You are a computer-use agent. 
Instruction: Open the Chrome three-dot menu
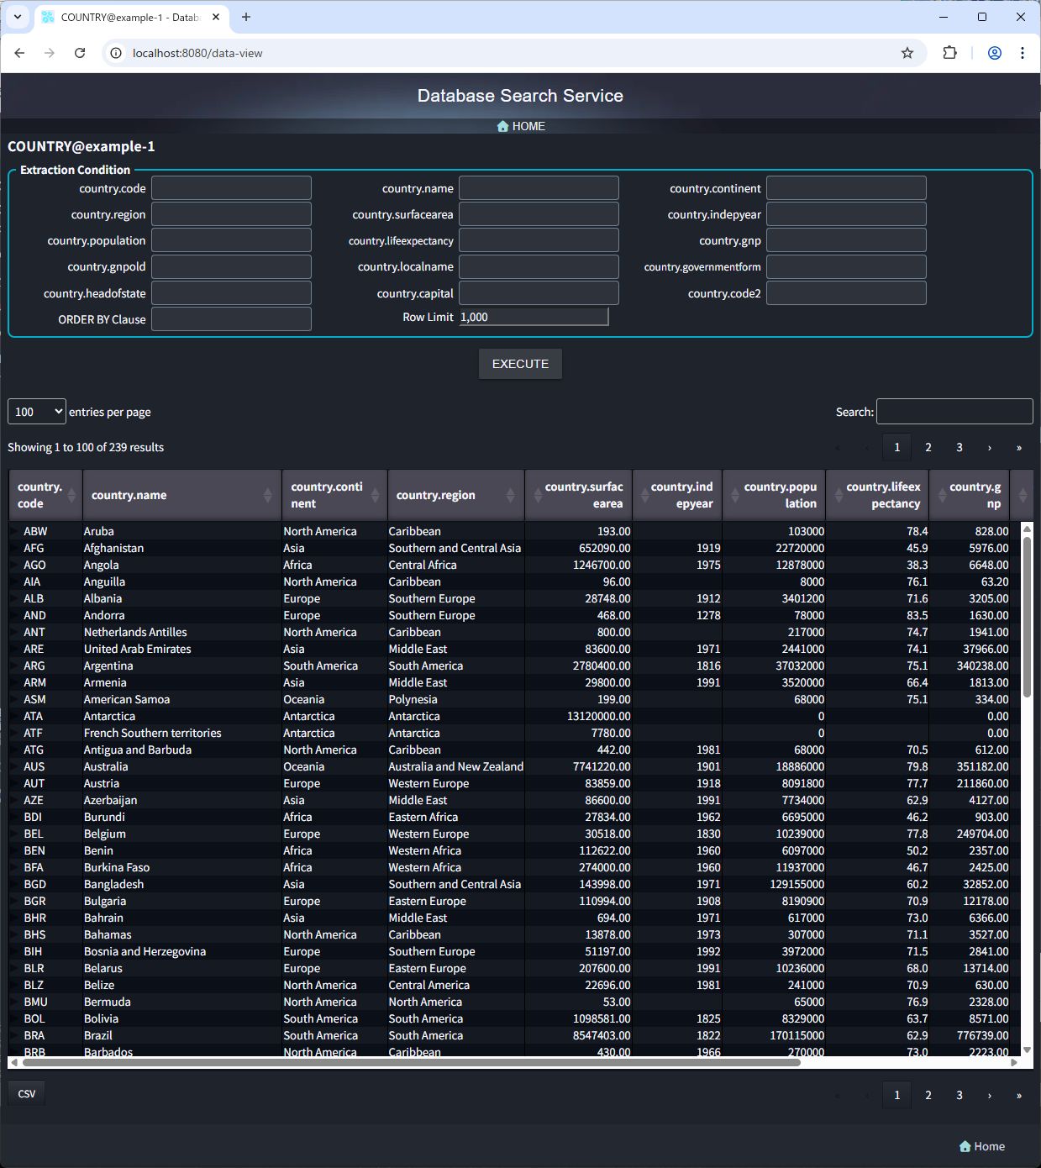coord(1022,53)
